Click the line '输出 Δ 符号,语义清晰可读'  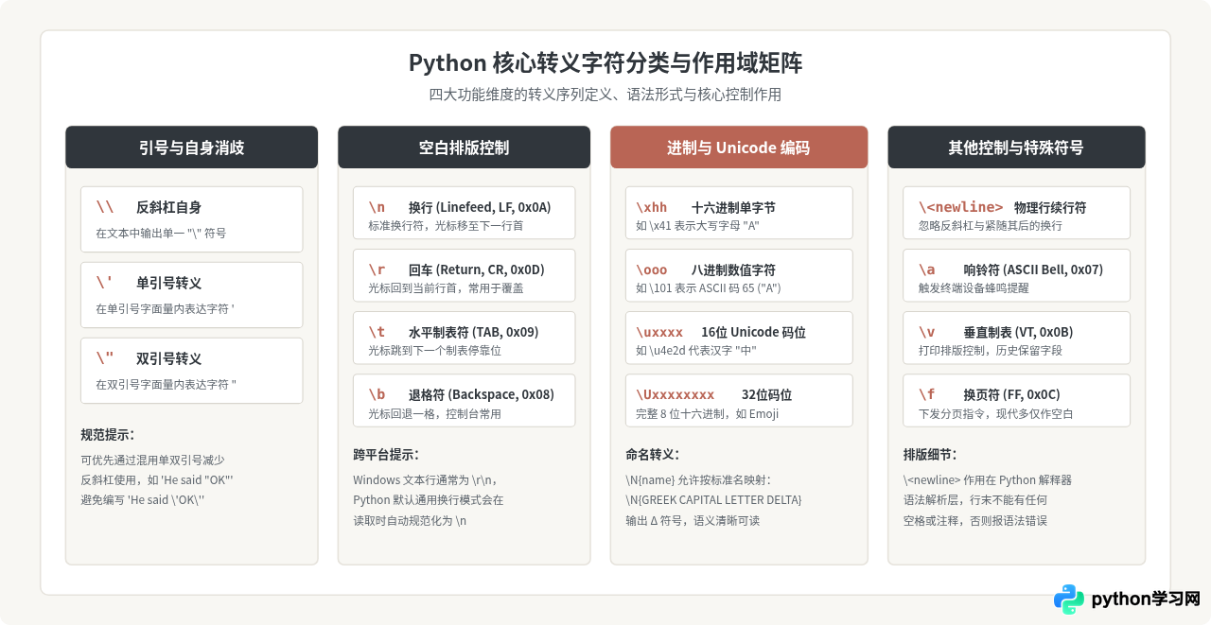[693, 519]
